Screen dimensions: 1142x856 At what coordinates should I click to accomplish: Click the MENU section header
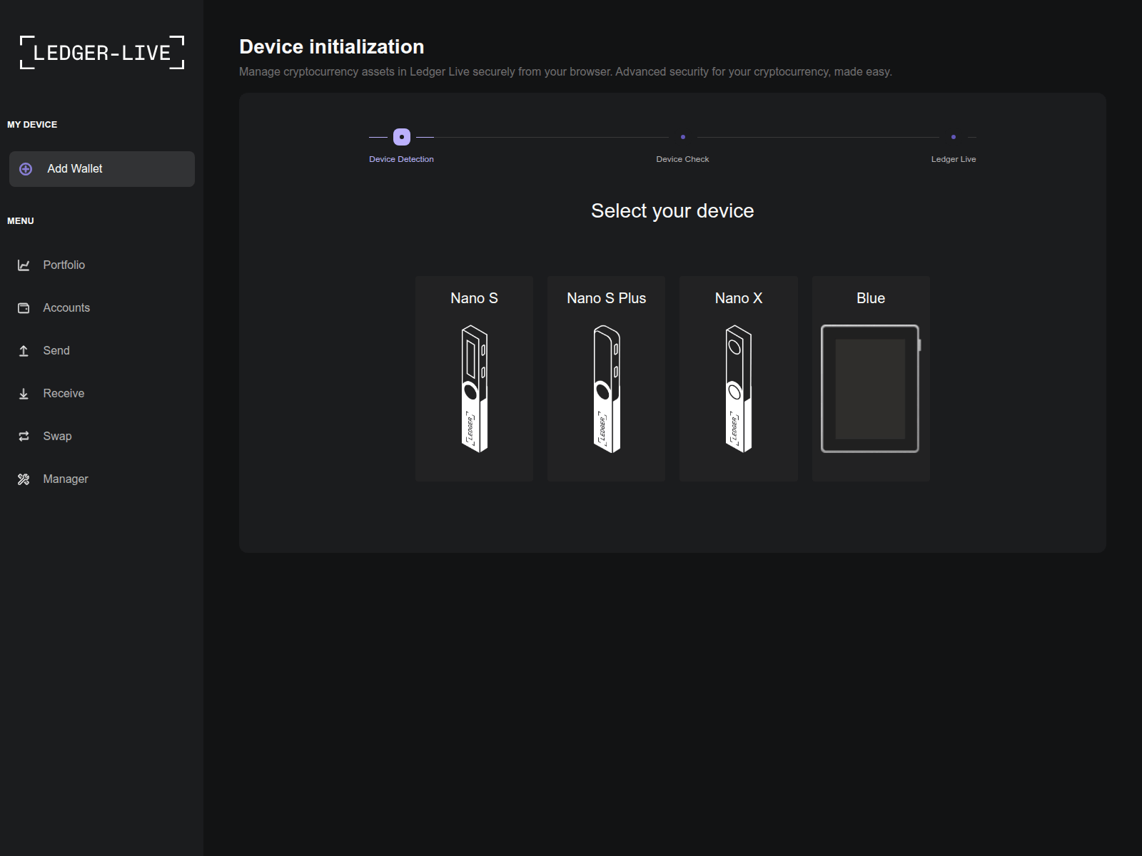(21, 221)
